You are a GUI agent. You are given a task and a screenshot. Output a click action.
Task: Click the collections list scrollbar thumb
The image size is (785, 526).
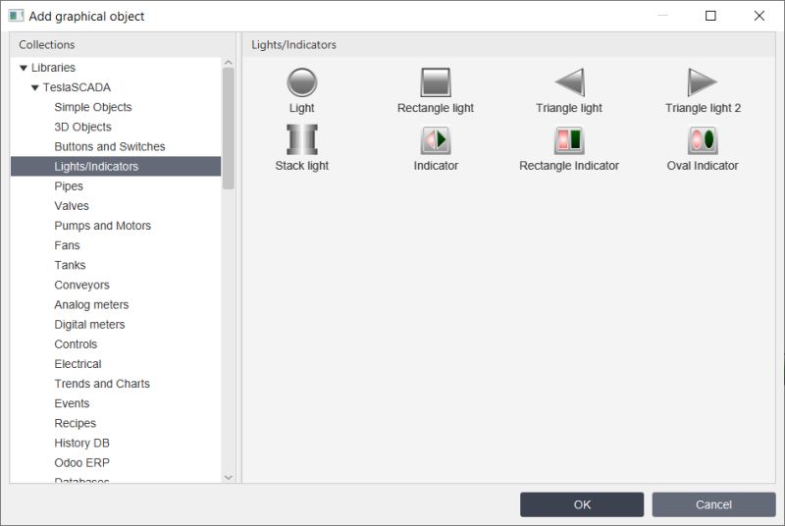[x=229, y=129]
